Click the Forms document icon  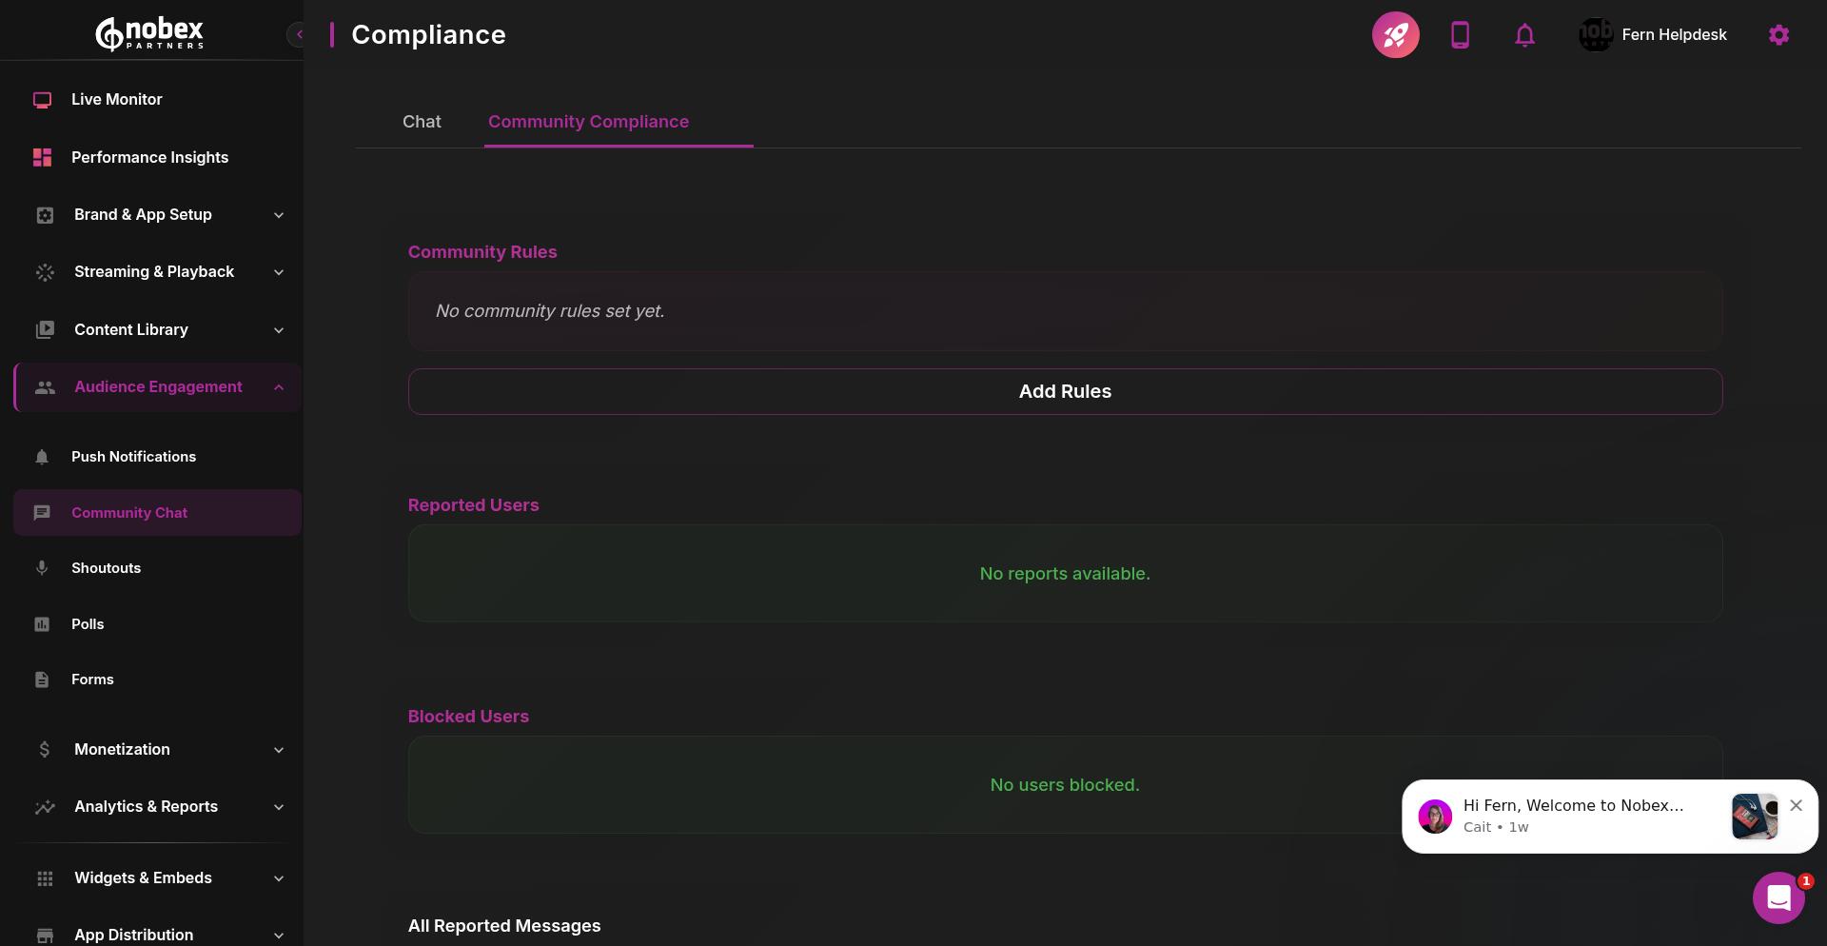click(42, 680)
